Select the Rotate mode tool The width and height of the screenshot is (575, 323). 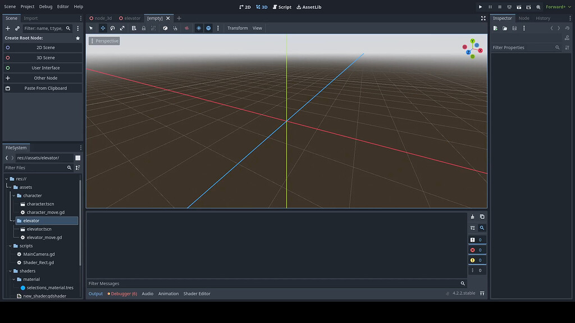pos(112,28)
